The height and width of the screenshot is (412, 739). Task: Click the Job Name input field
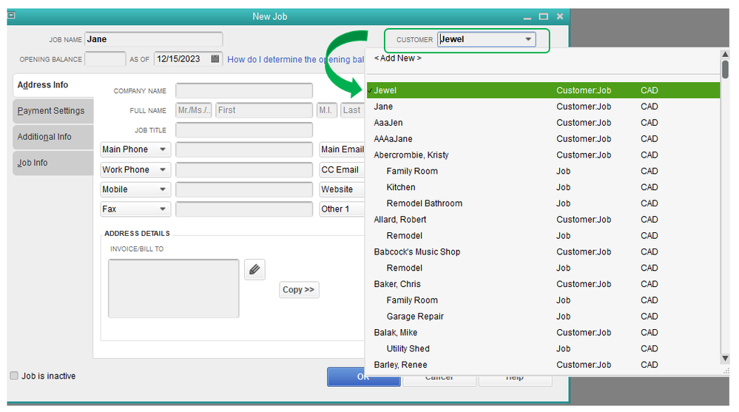[x=154, y=39]
